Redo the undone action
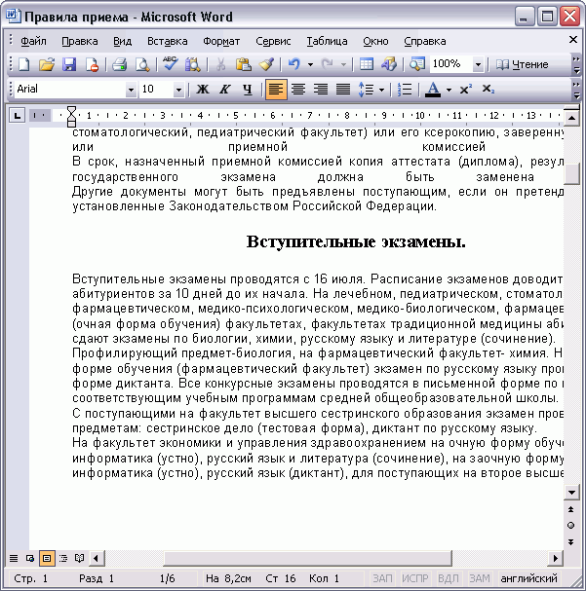This screenshot has width=586, height=591. [x=327, y=64]
